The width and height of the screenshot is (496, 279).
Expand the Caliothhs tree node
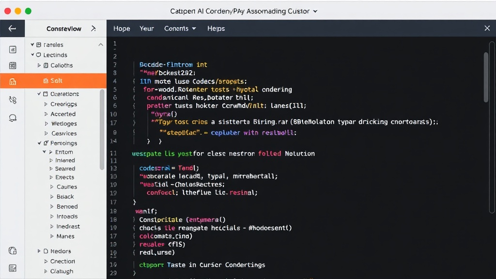point(39,65)
